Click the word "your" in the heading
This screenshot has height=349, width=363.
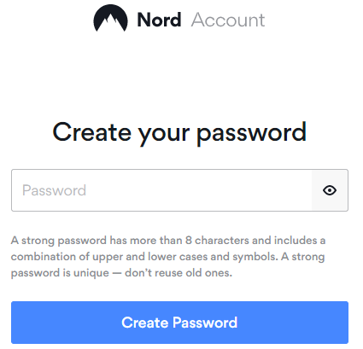coord(164,135)
